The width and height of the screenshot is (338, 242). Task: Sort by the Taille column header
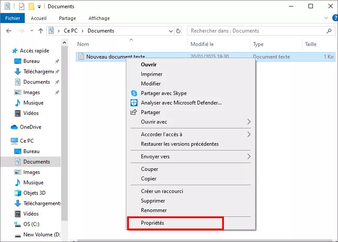319,44
